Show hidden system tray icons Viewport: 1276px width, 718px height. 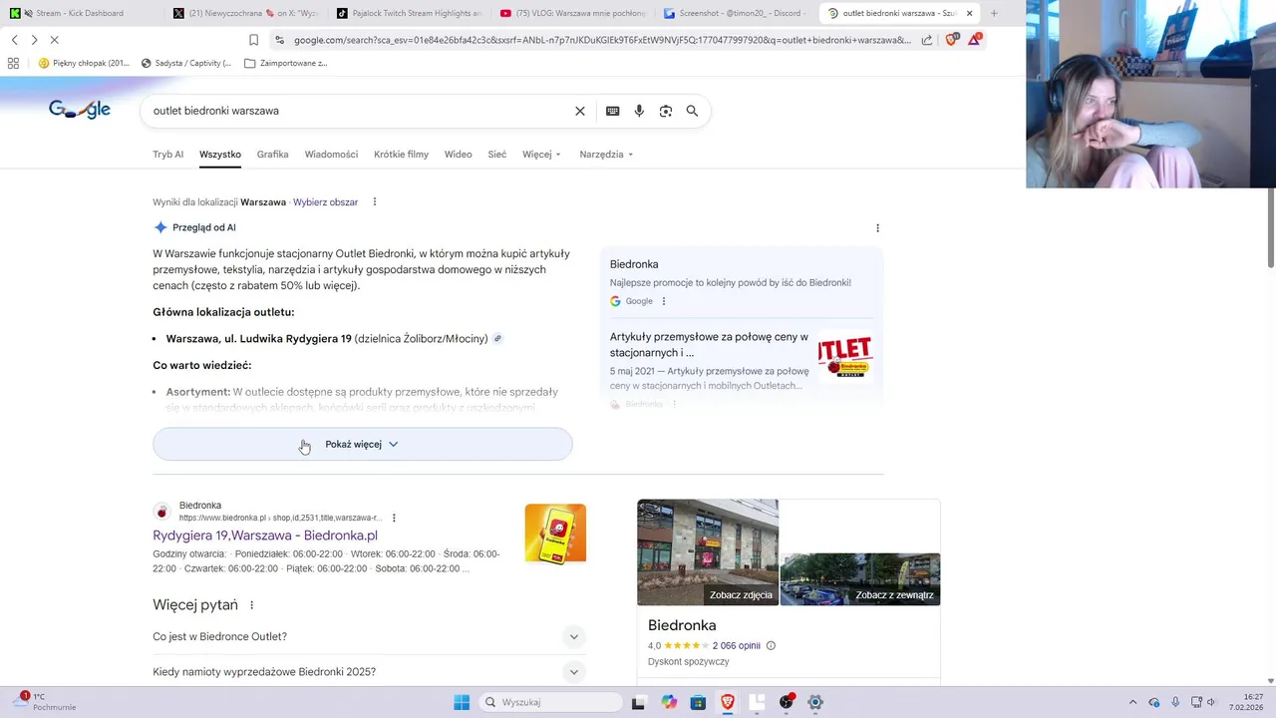1132,702
